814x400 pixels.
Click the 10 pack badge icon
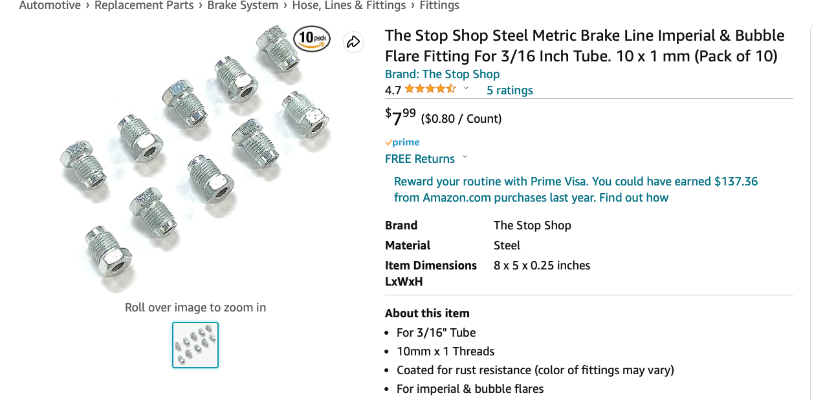coord(312,39)
